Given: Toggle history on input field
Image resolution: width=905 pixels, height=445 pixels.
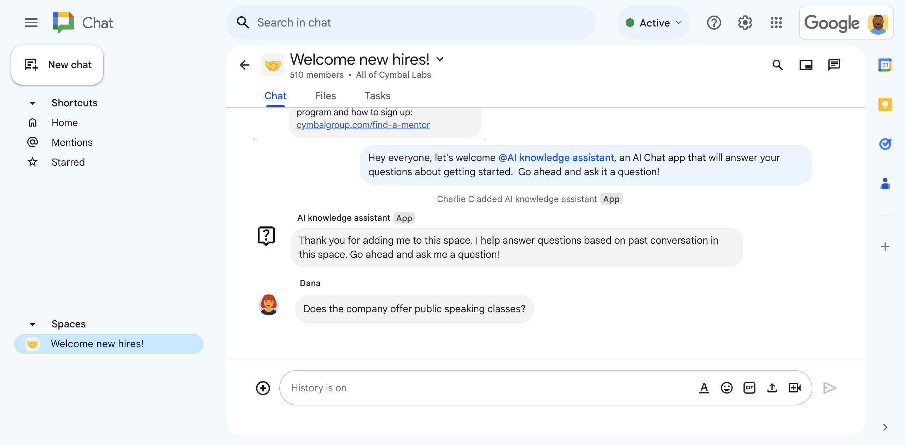Looking at the screenshot, I should [x=319, y=387].
